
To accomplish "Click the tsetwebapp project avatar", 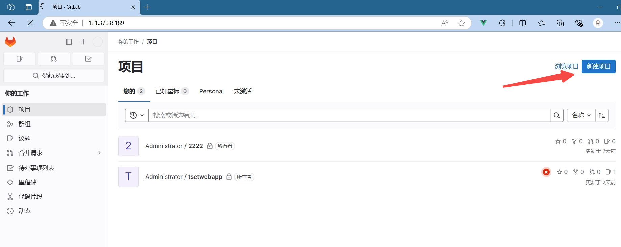I will (x=128, y=177).
